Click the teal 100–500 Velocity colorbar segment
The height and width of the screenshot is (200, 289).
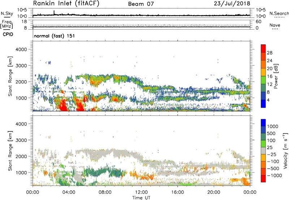pos(263,137)
